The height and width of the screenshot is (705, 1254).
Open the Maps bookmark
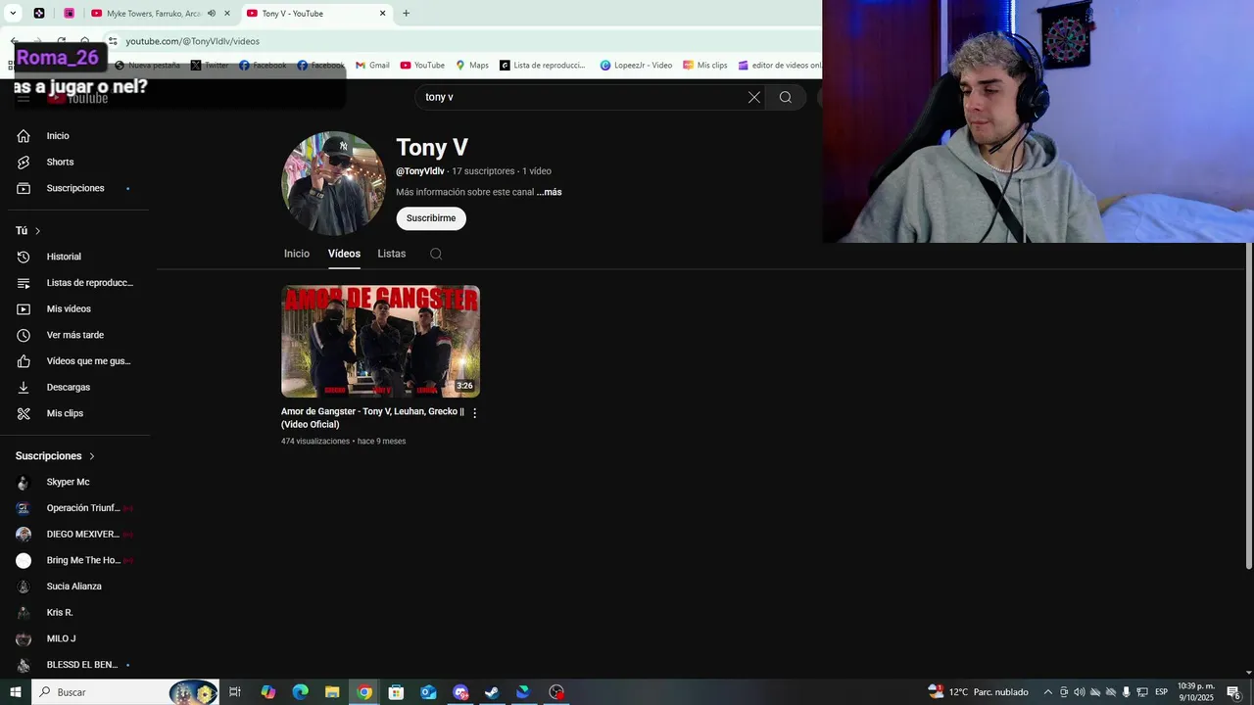pyautogui.click(x=472, y=66)
